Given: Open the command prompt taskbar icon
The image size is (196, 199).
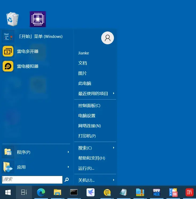Looking at the screenshot, I should click(x=74, y=192).
